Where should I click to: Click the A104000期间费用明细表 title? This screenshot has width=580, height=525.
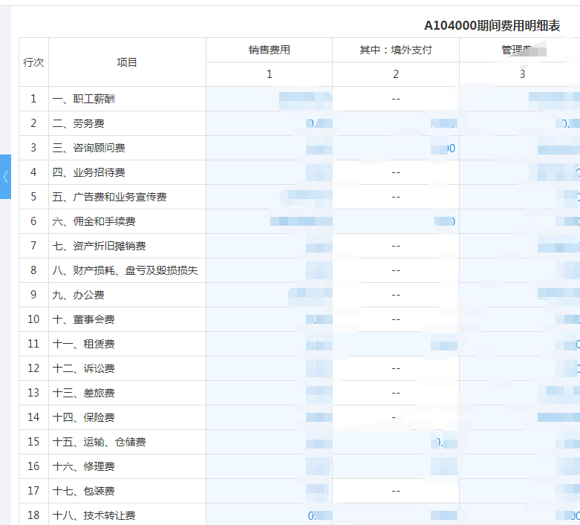(492, 26)
